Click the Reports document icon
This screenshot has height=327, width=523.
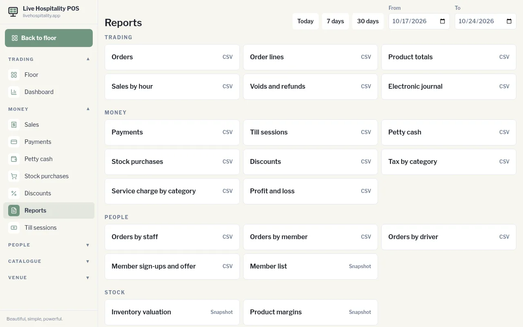point(14,211)
